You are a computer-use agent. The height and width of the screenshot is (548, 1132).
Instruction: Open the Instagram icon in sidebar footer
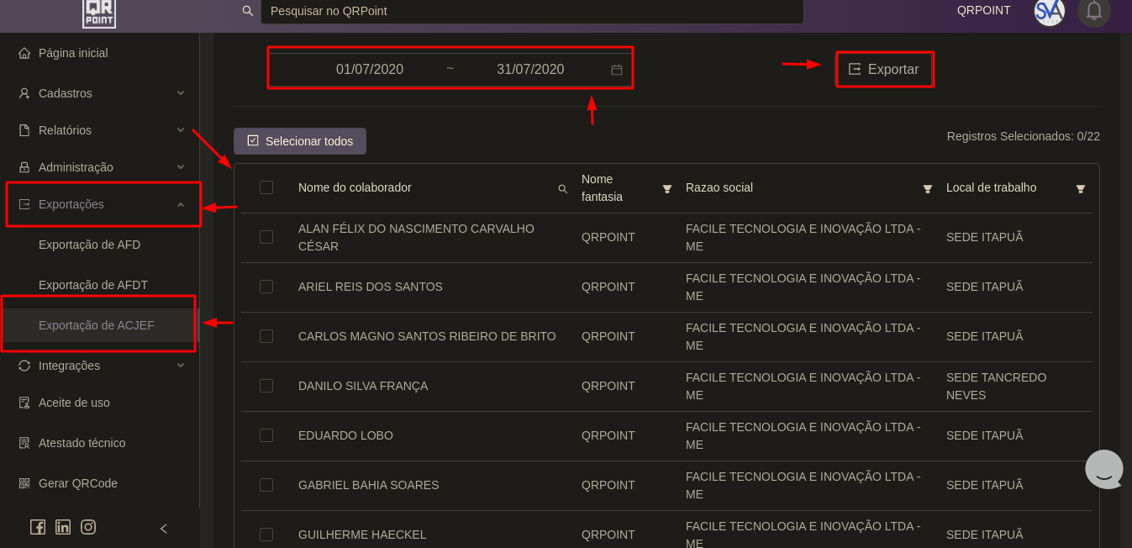pos(88,527)
